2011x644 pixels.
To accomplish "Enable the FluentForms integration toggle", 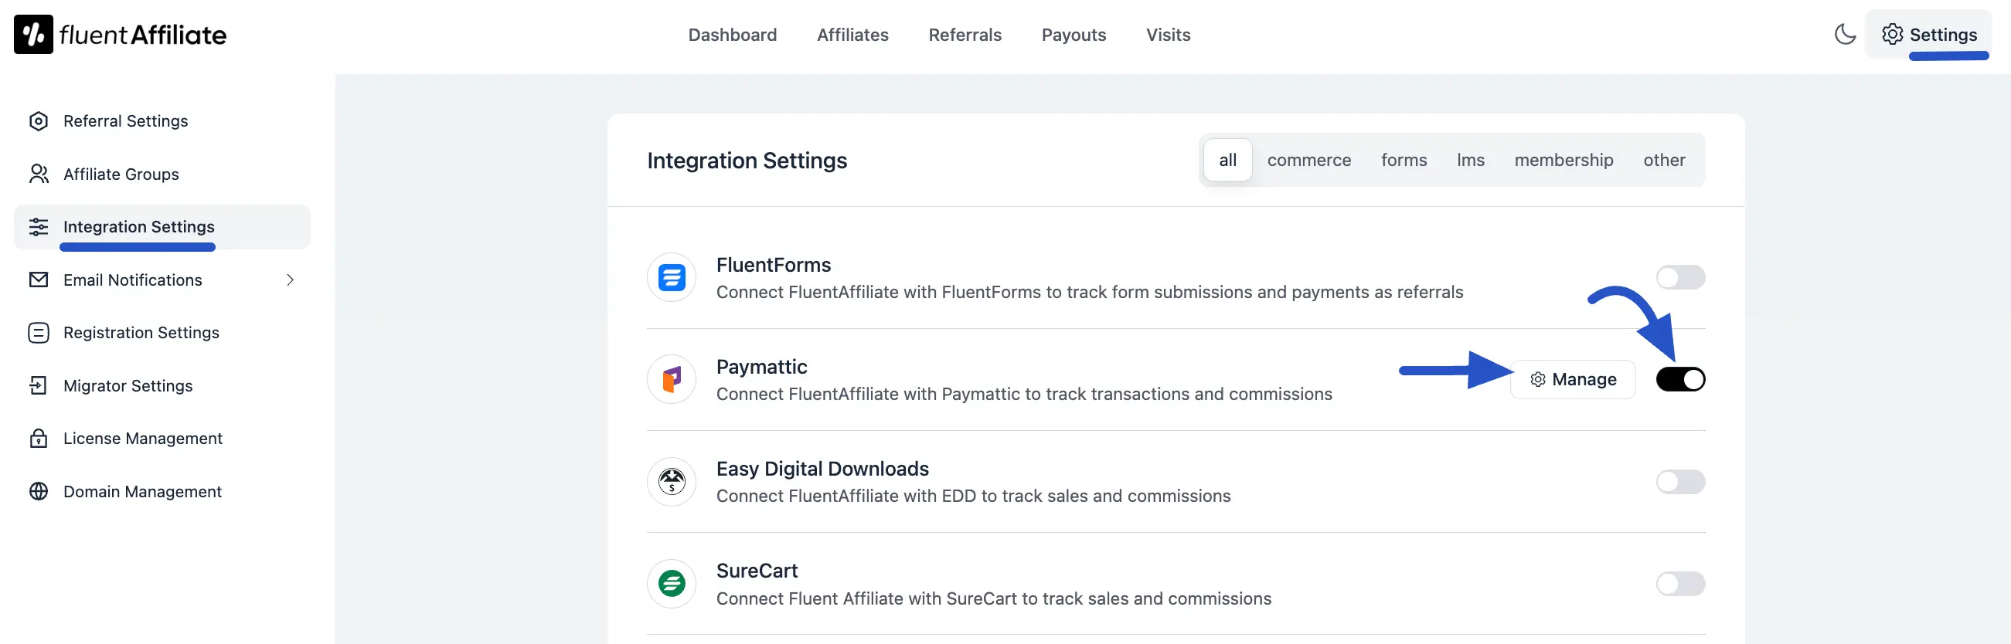I will coord(1680,277).
